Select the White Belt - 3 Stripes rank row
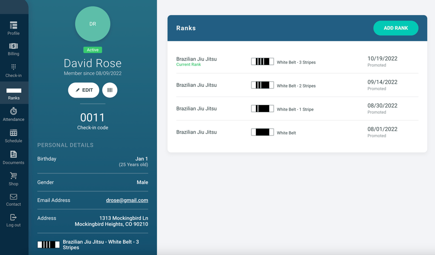The image size is (435, 255). coord(297,61)
